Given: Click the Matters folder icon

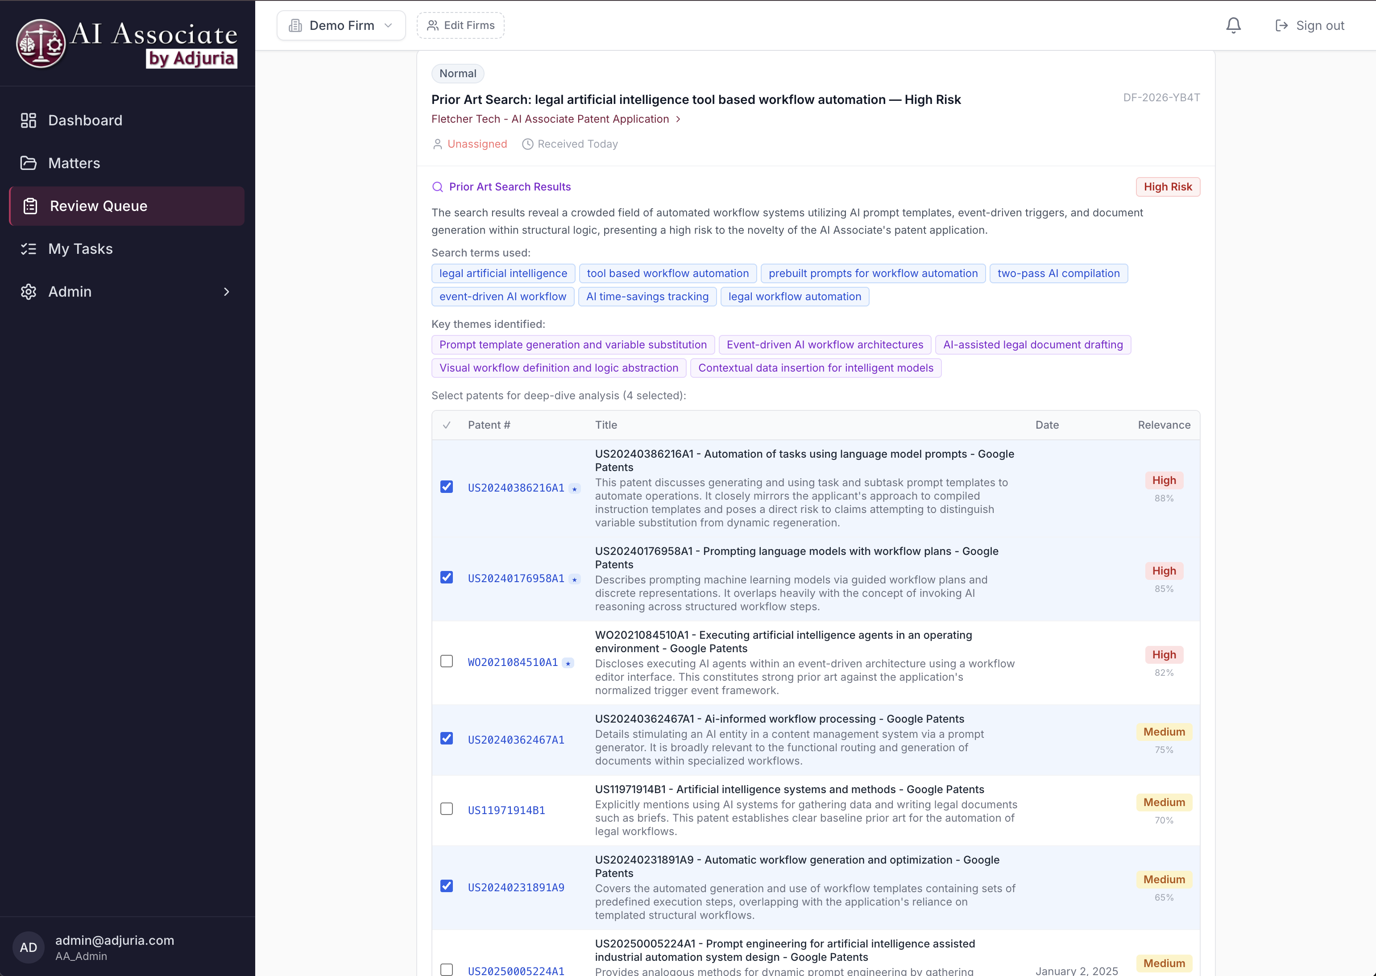Looking at the screenshot, I should coord(28,163).
